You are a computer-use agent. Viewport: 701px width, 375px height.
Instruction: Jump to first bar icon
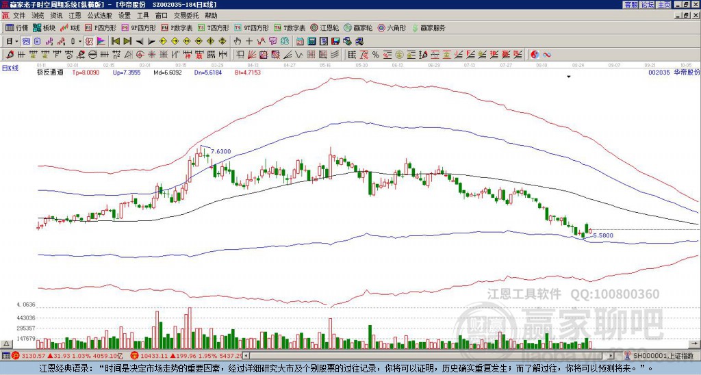click(115, 42)
